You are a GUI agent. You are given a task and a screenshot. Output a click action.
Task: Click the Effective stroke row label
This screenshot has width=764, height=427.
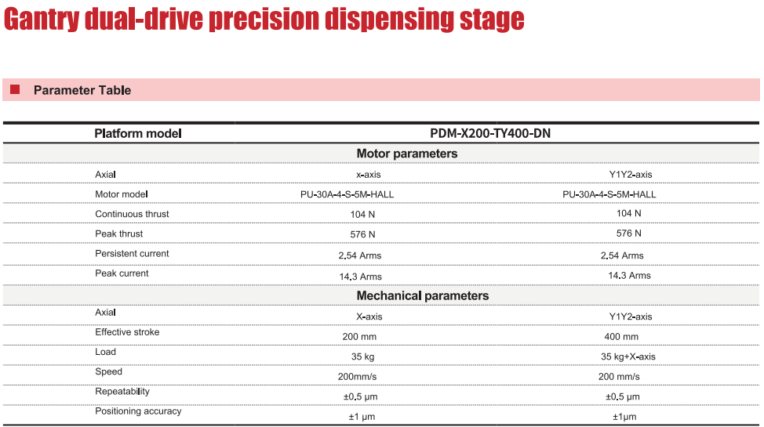pos(127,332)
